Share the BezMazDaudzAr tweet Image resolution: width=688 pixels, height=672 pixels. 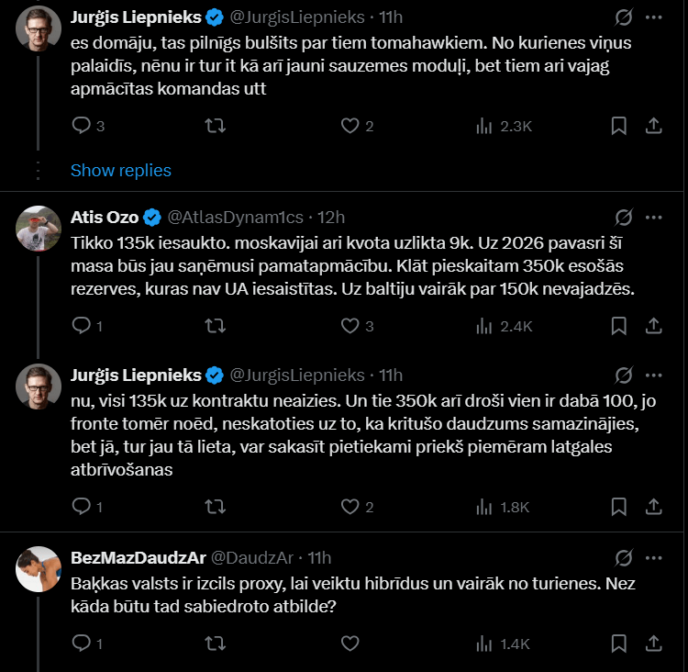(x=654, y=643)
